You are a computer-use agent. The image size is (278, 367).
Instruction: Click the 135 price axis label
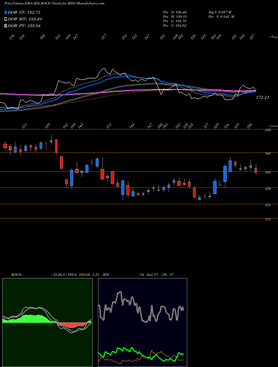[268, 172]
